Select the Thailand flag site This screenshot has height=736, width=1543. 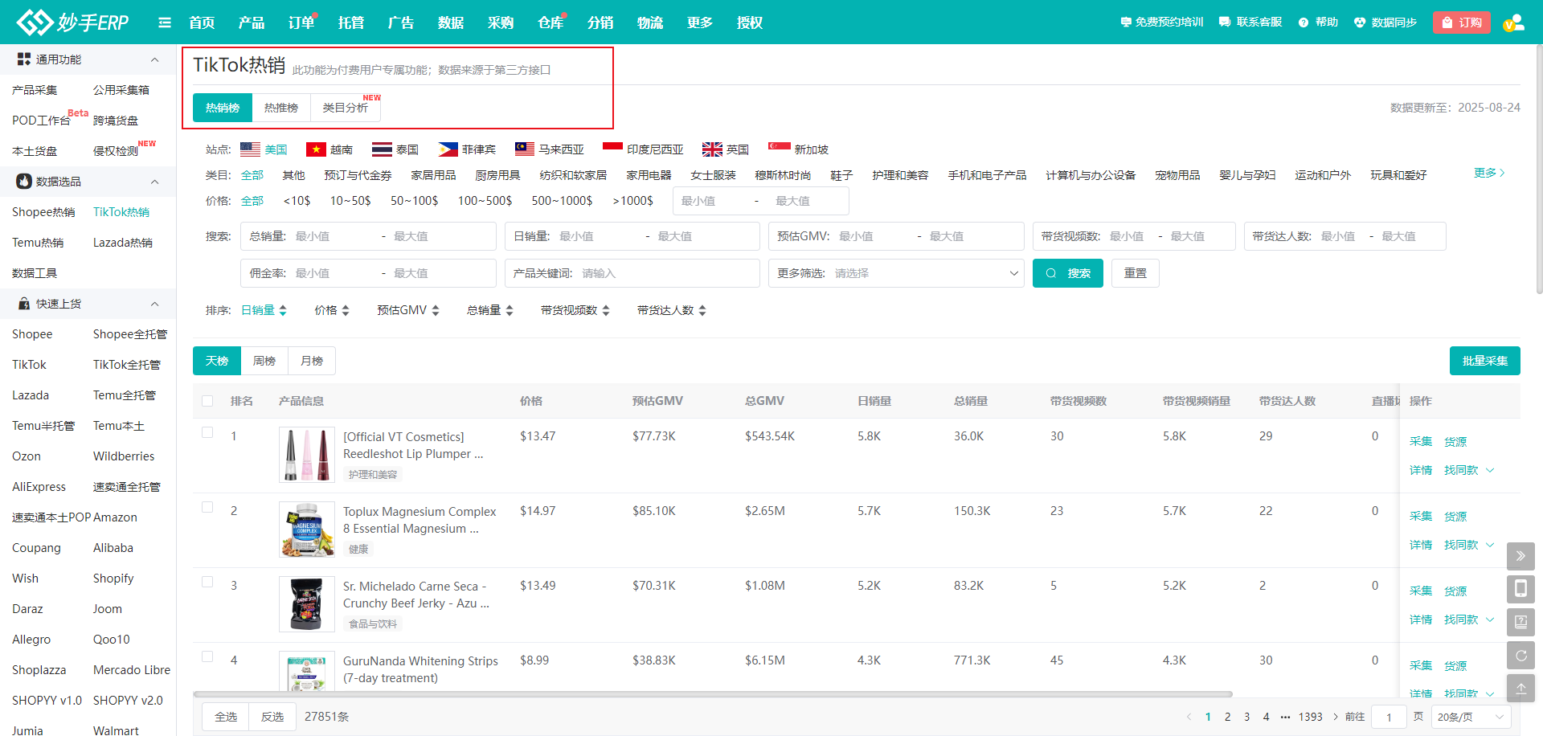(x=382, y=149)
